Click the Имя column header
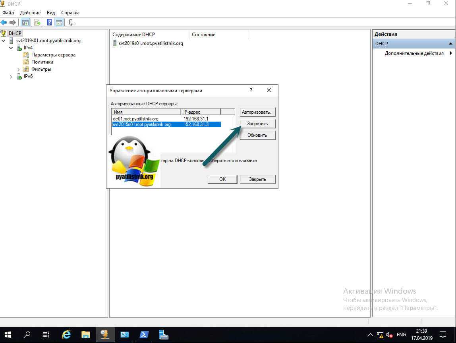Viewport: 456px width, 343px height. tap(146, 112)
